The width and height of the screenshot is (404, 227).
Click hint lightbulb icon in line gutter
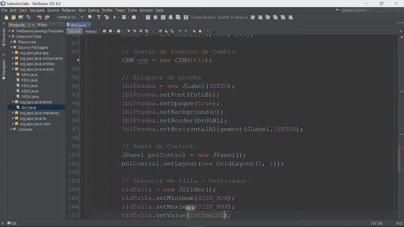click(x=78, y=61)
